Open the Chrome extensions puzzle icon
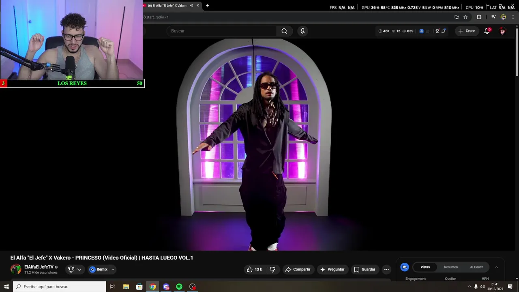The image size is (519, 292). click(479, 17)
